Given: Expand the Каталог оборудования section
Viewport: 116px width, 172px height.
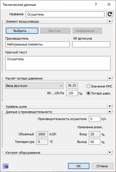Looking at the screenshot, I should click(x=110, y=152).
